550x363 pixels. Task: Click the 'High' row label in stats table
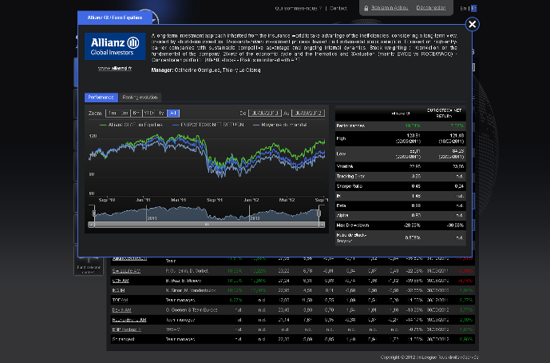point(341,138)
